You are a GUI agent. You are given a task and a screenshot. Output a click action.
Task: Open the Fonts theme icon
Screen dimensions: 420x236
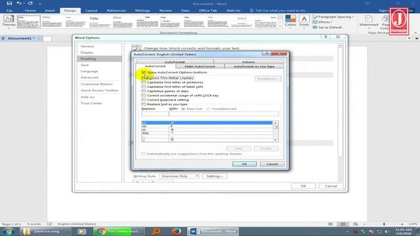pos(304,21)
